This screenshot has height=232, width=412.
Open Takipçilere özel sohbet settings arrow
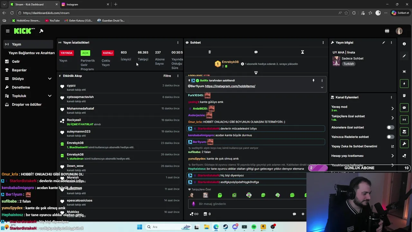tap(392, 118)
